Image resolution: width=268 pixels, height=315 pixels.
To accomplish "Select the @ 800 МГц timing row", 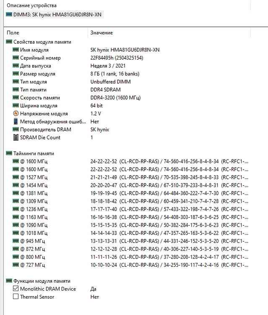I will click(x=130, y=257).
